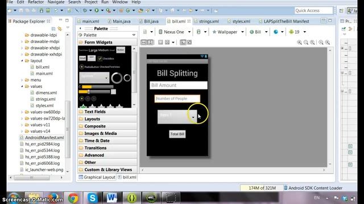Open the Palette options dropdown
Screen dimensions: 364x204
[x=134, y=35]
